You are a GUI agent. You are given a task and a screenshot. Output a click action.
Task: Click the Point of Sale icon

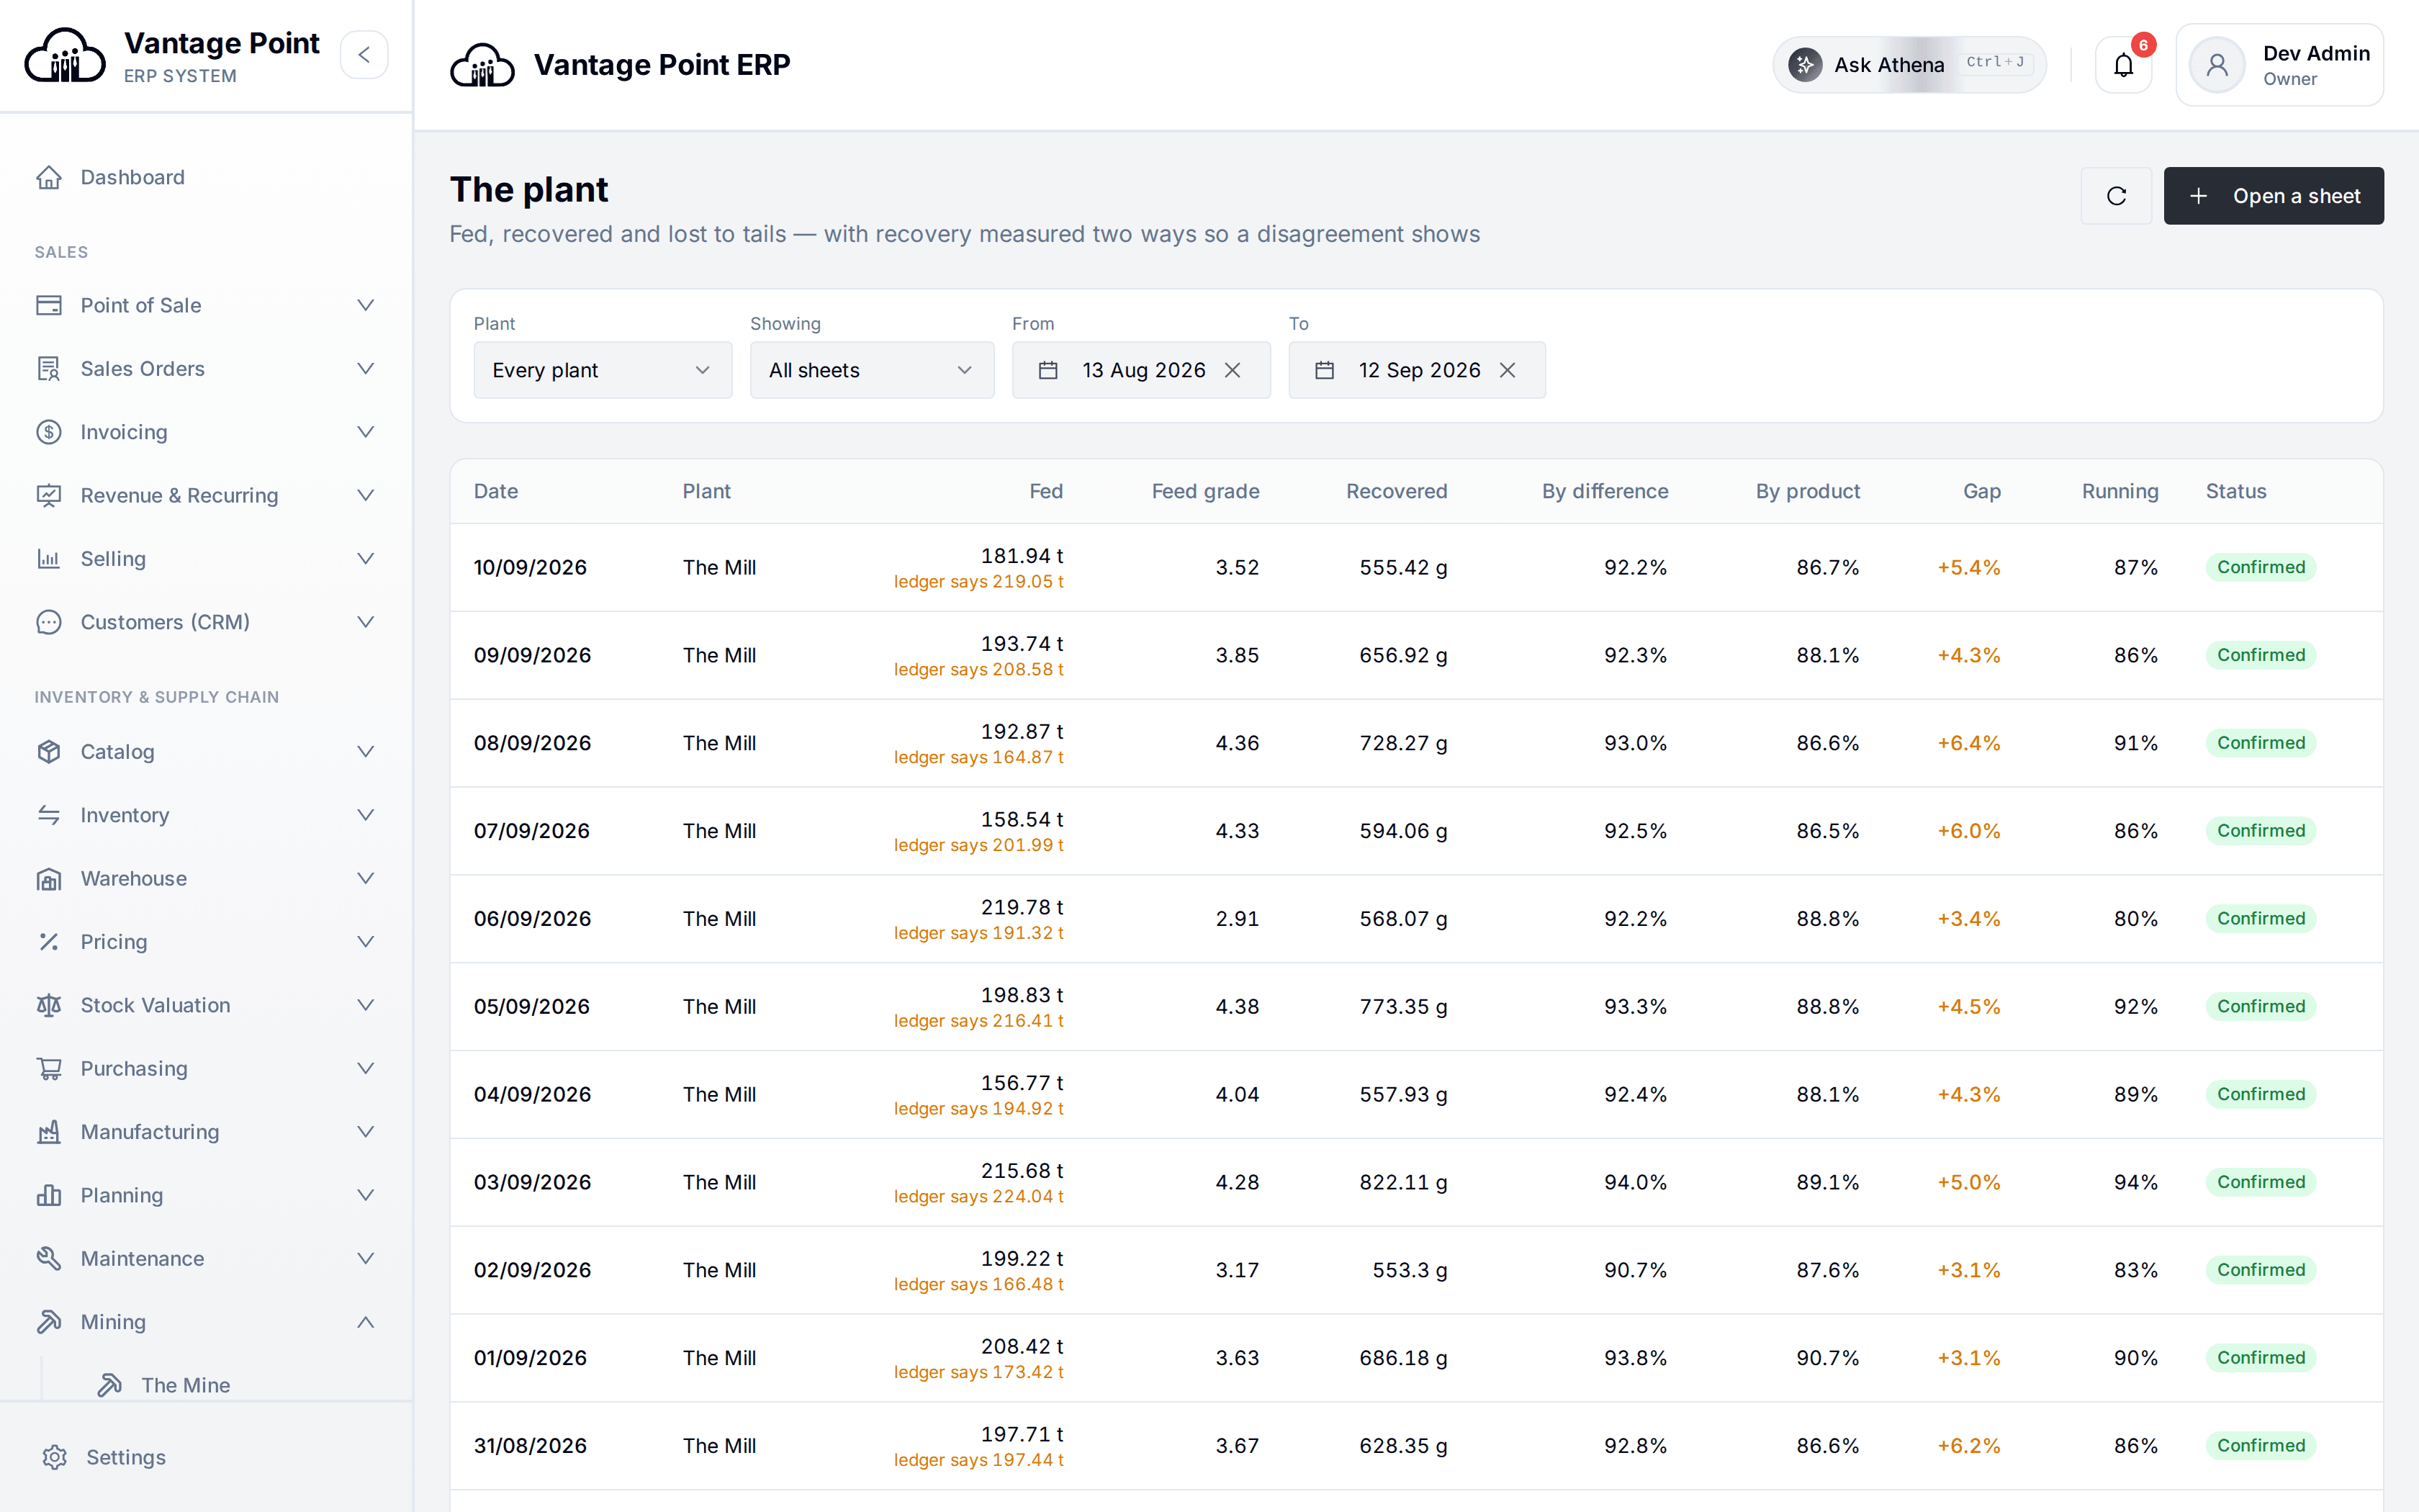pos(49,305)
